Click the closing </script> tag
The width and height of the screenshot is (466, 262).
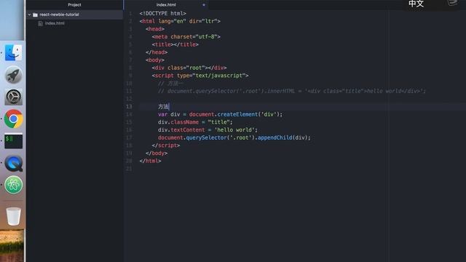coord(166,146)
